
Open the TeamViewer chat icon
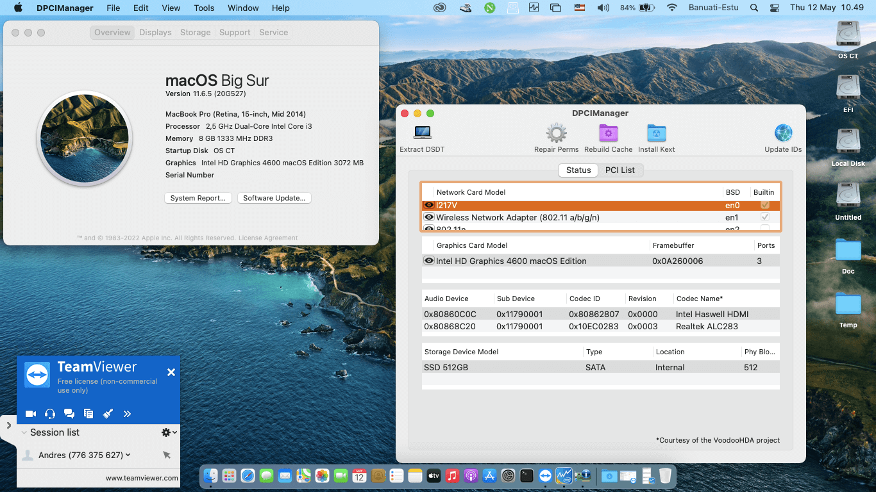click(x=69, y=414)
